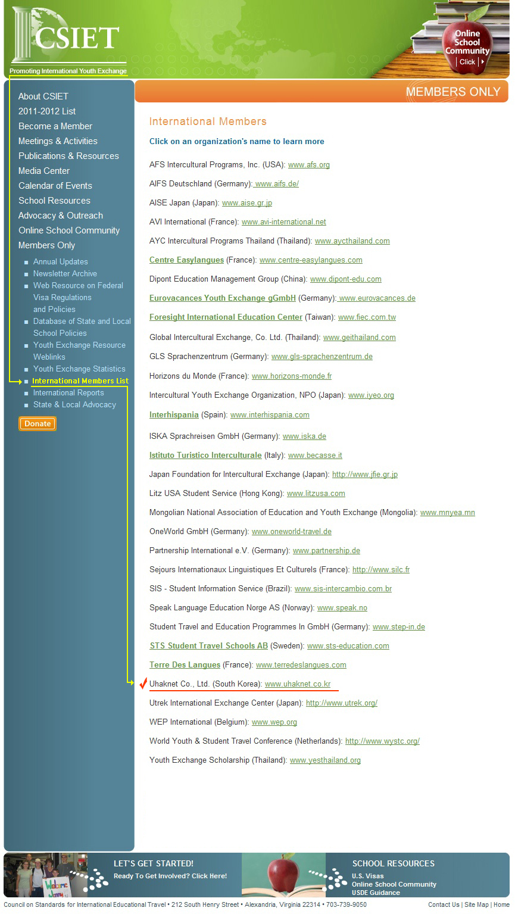Open the Newsletter Archive submenu link
The image size is (515, 914).
tap(65, 273)
